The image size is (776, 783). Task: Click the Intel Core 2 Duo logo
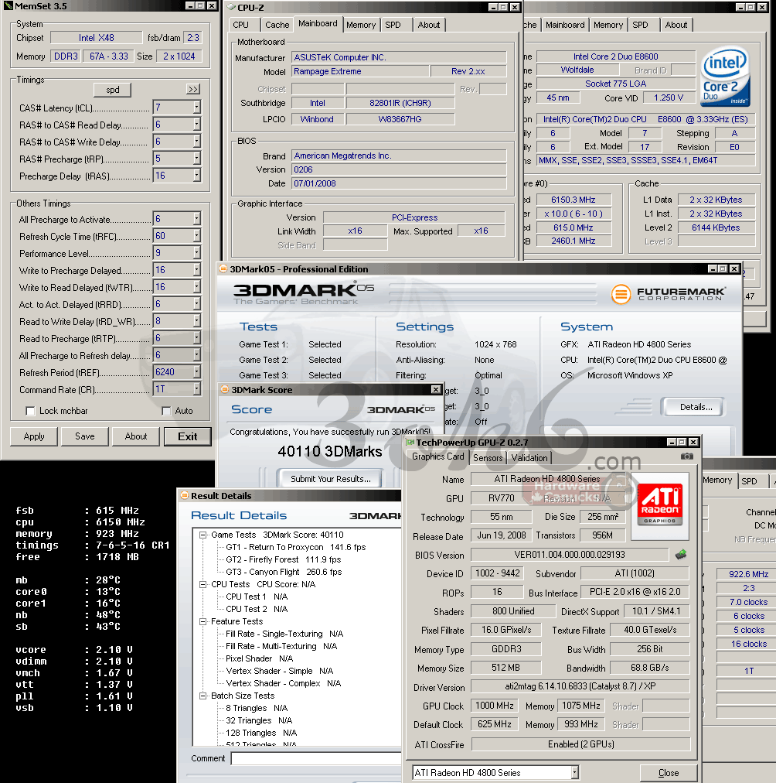tap(725, 77)
